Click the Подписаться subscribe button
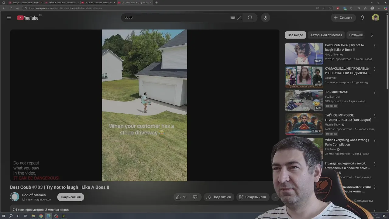Screen dimensions: 389x219 [x=71, y=197]
